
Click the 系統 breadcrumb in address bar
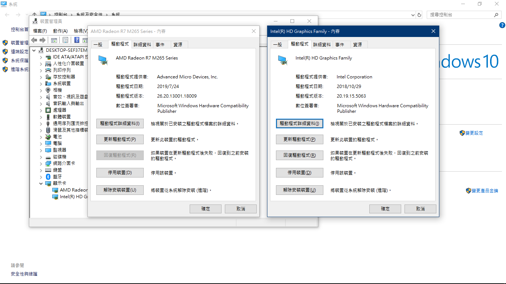coord(116,15)
